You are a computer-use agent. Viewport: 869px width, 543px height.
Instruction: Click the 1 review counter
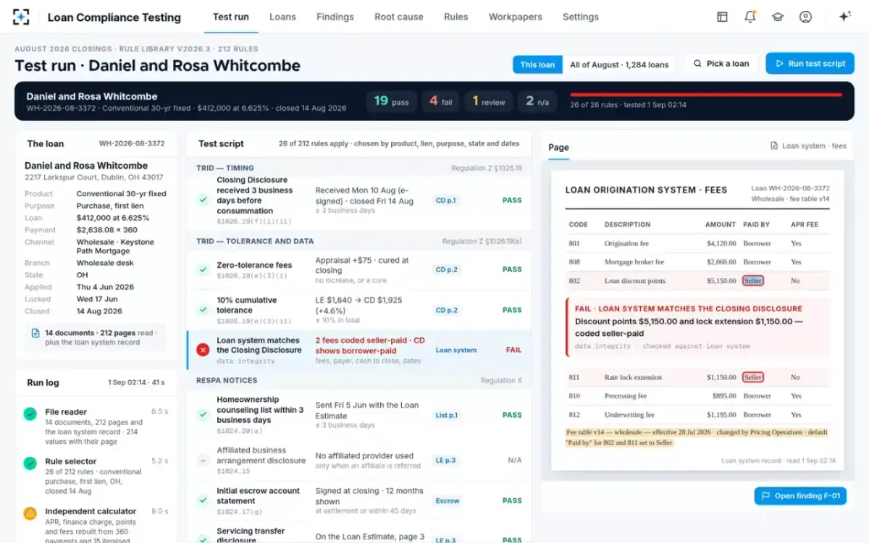pos(489,101)
